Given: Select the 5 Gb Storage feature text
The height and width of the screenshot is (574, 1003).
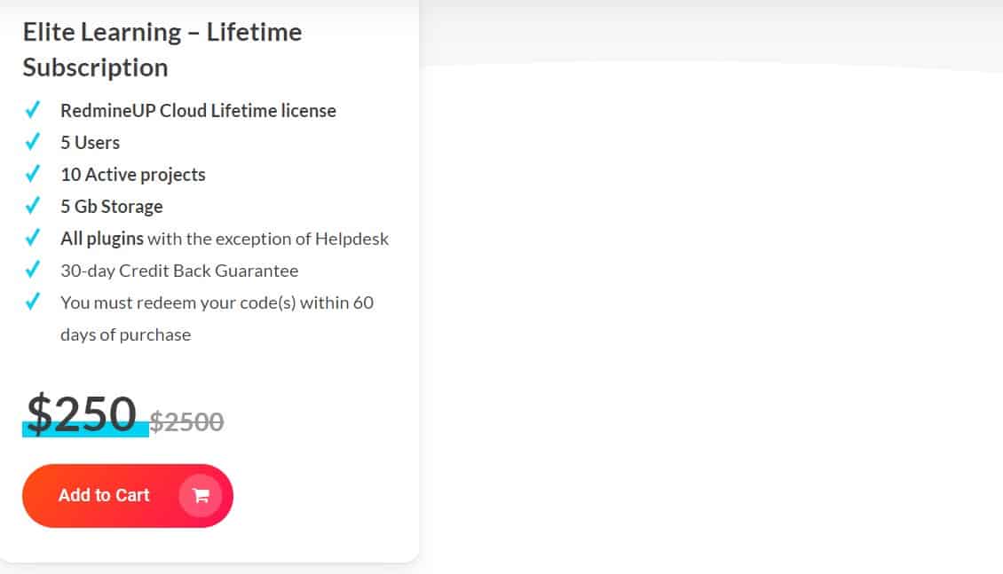Looking at the screenshot, I should 111,206.
